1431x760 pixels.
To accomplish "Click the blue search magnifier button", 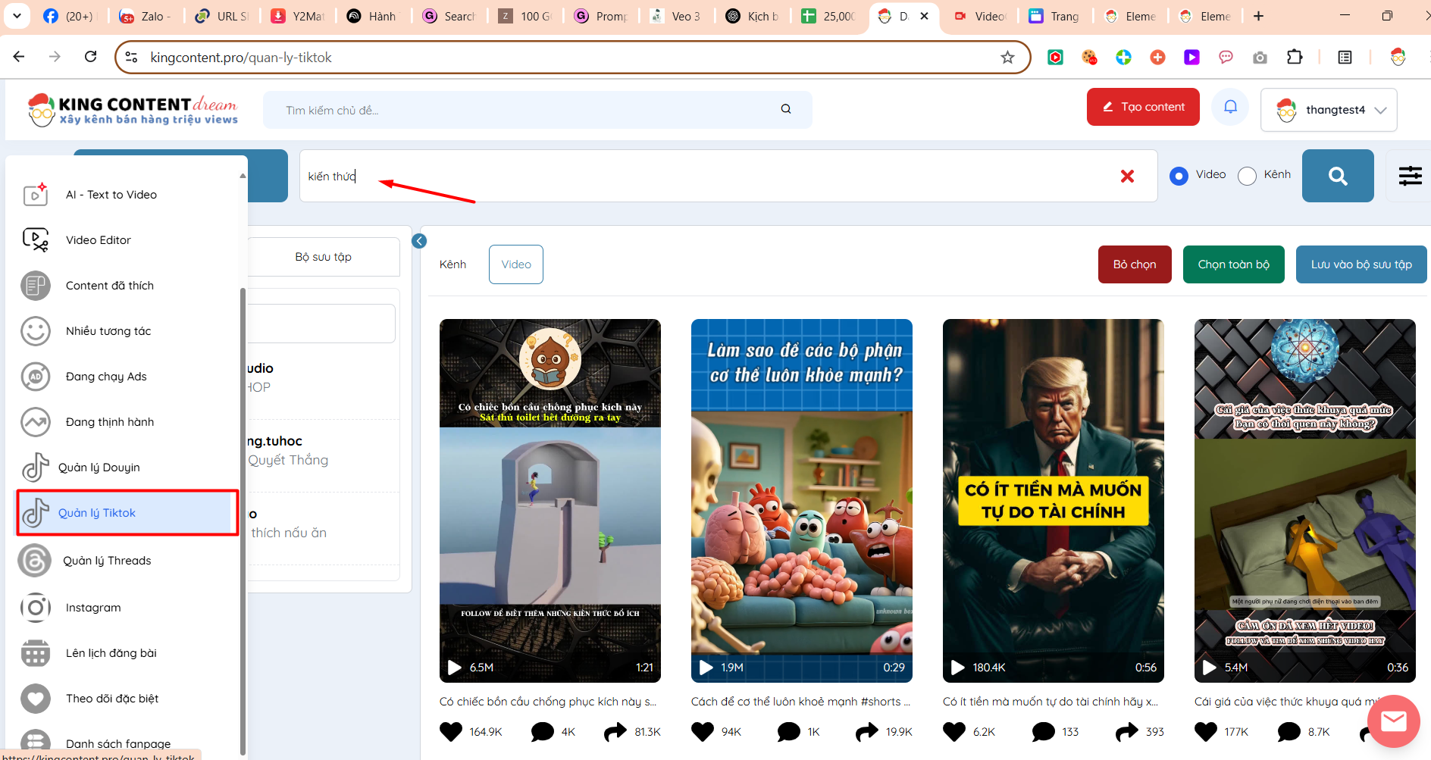I will point(1338,176).
